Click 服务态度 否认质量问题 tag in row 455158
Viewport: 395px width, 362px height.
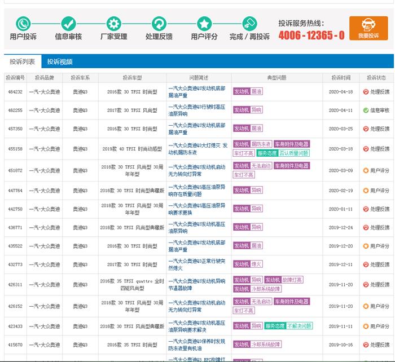pos(283,153)
